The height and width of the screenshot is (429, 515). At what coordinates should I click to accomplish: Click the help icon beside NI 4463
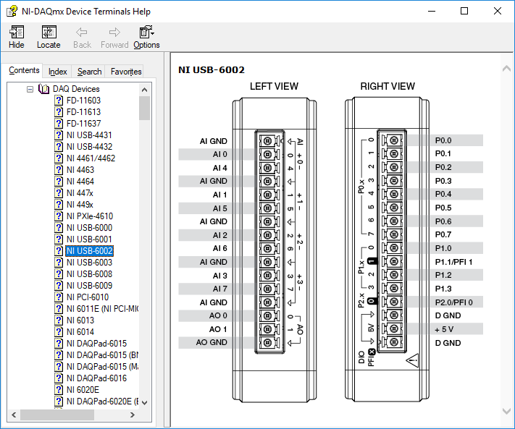tap(59, 170)
